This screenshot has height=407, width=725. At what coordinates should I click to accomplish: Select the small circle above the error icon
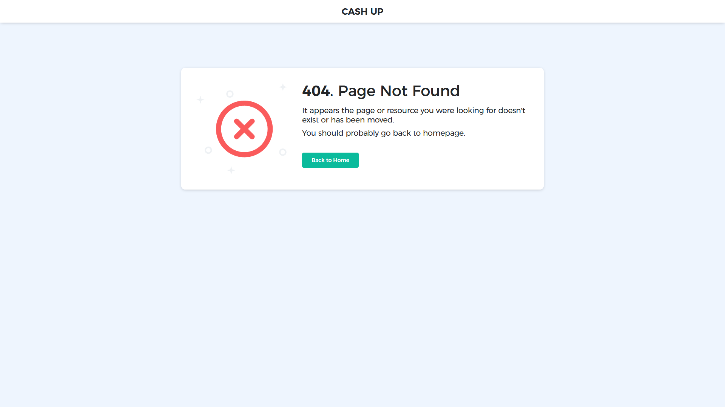(230, 94)
